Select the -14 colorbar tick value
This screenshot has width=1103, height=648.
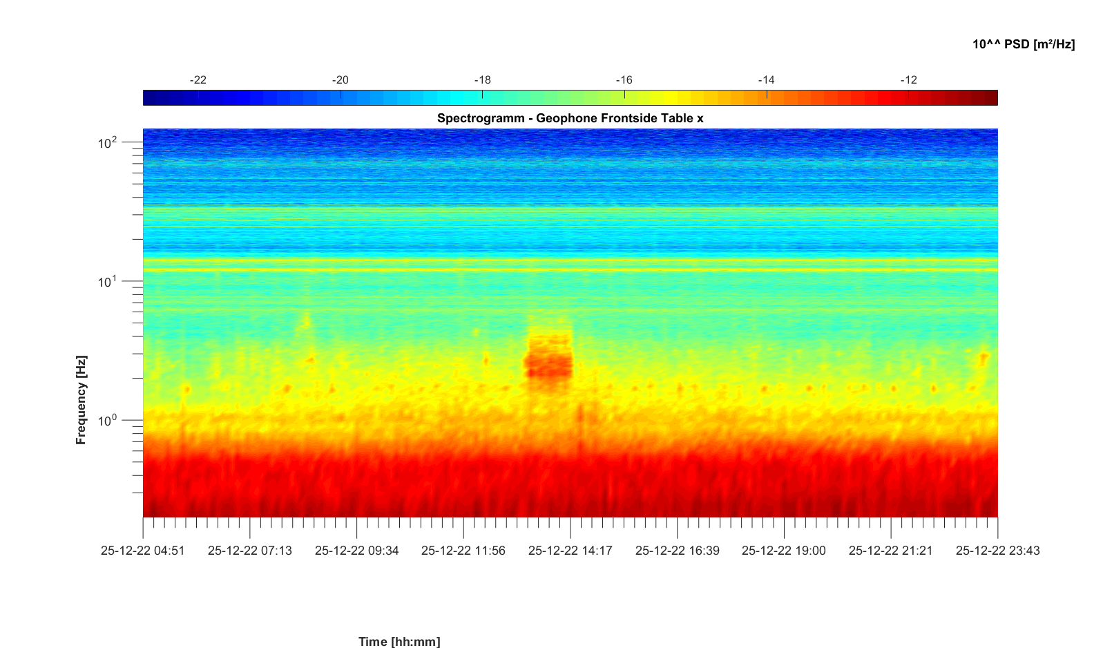[766, 80]
